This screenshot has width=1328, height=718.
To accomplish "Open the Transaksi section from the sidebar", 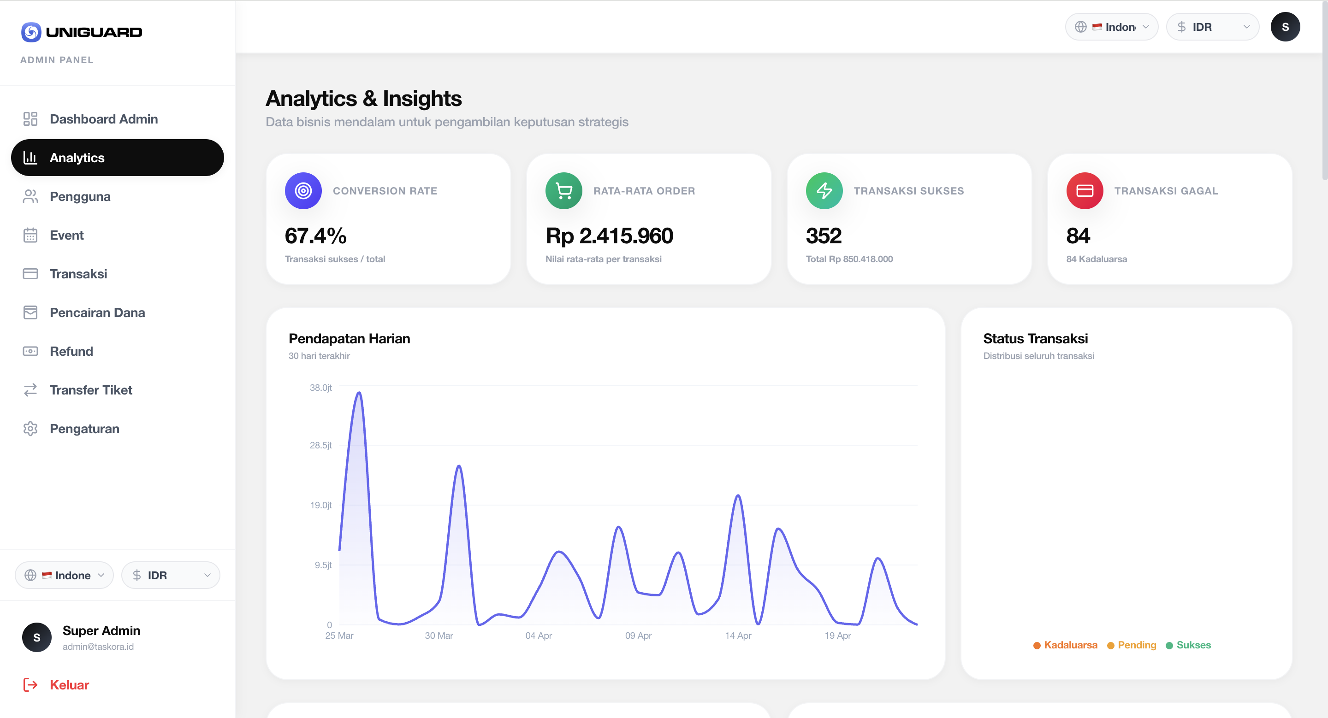I will (78, 273).
